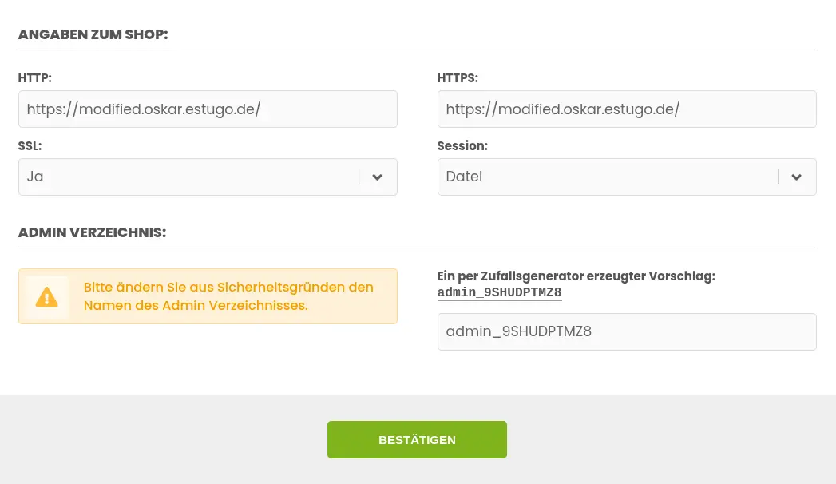Open the Session select showing Datei
This screenshot has height=484, width=836.
(607, 177)
